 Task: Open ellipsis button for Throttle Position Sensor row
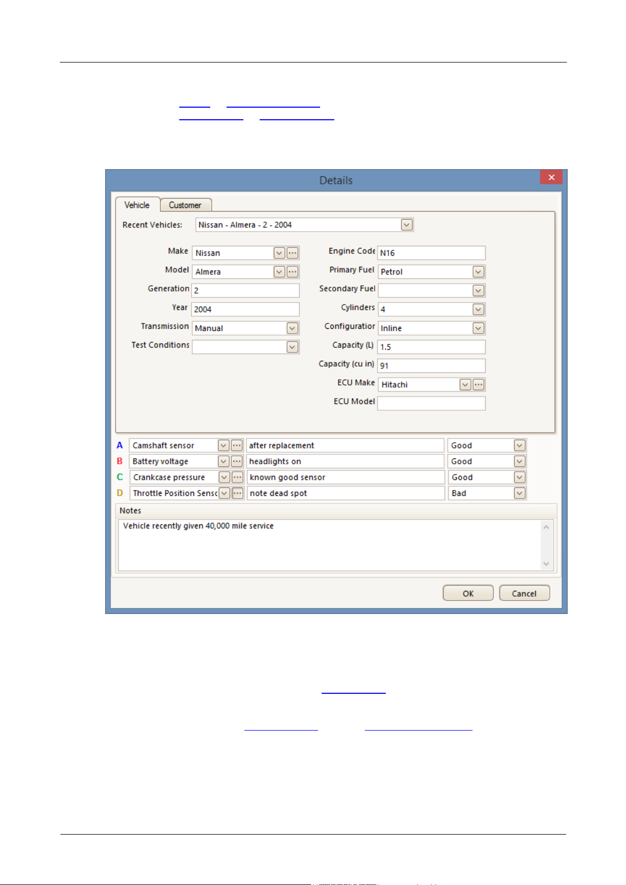[238, 493]
